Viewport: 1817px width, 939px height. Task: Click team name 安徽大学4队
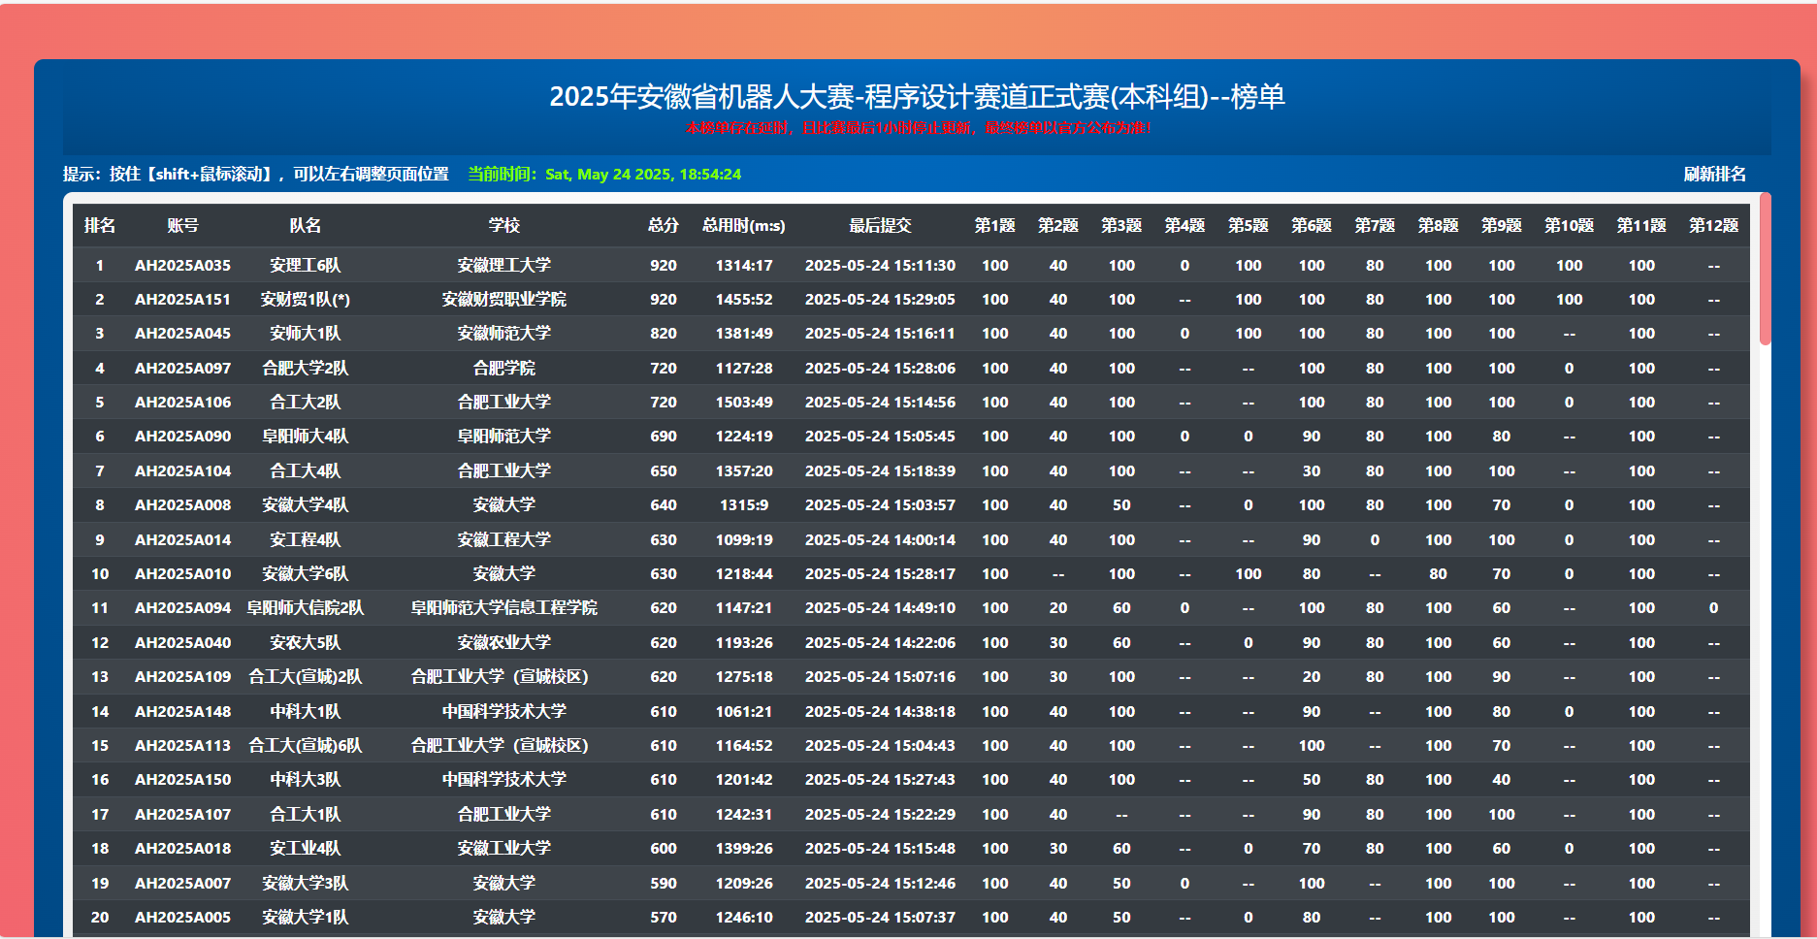click(305, 504)
